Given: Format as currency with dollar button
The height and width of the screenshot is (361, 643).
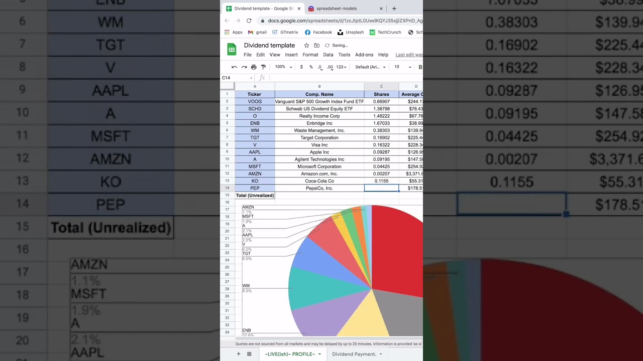Looking at the screenshot, I should pyautogui.click(x=301, y=67).
